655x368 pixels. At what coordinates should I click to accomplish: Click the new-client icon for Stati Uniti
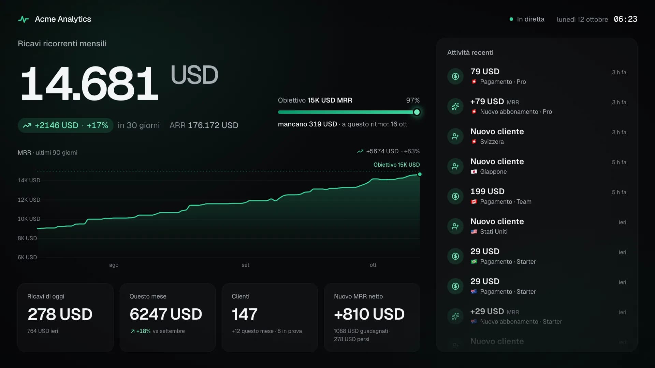[455, 226]
